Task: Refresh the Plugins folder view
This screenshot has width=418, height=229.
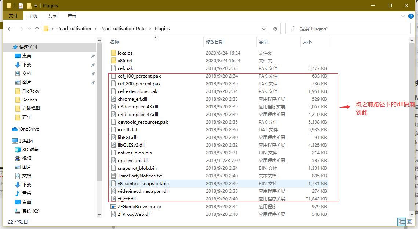Action: pyautogui.click(x=275, y=28)
